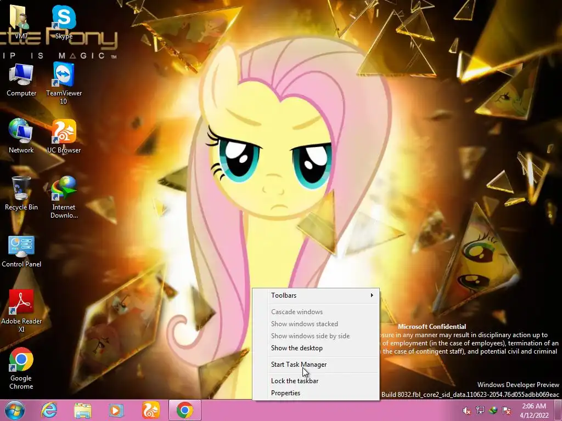This screenshot has height=421, width=562.
Task: Click Start Task Manager
Action: (316, 365)
